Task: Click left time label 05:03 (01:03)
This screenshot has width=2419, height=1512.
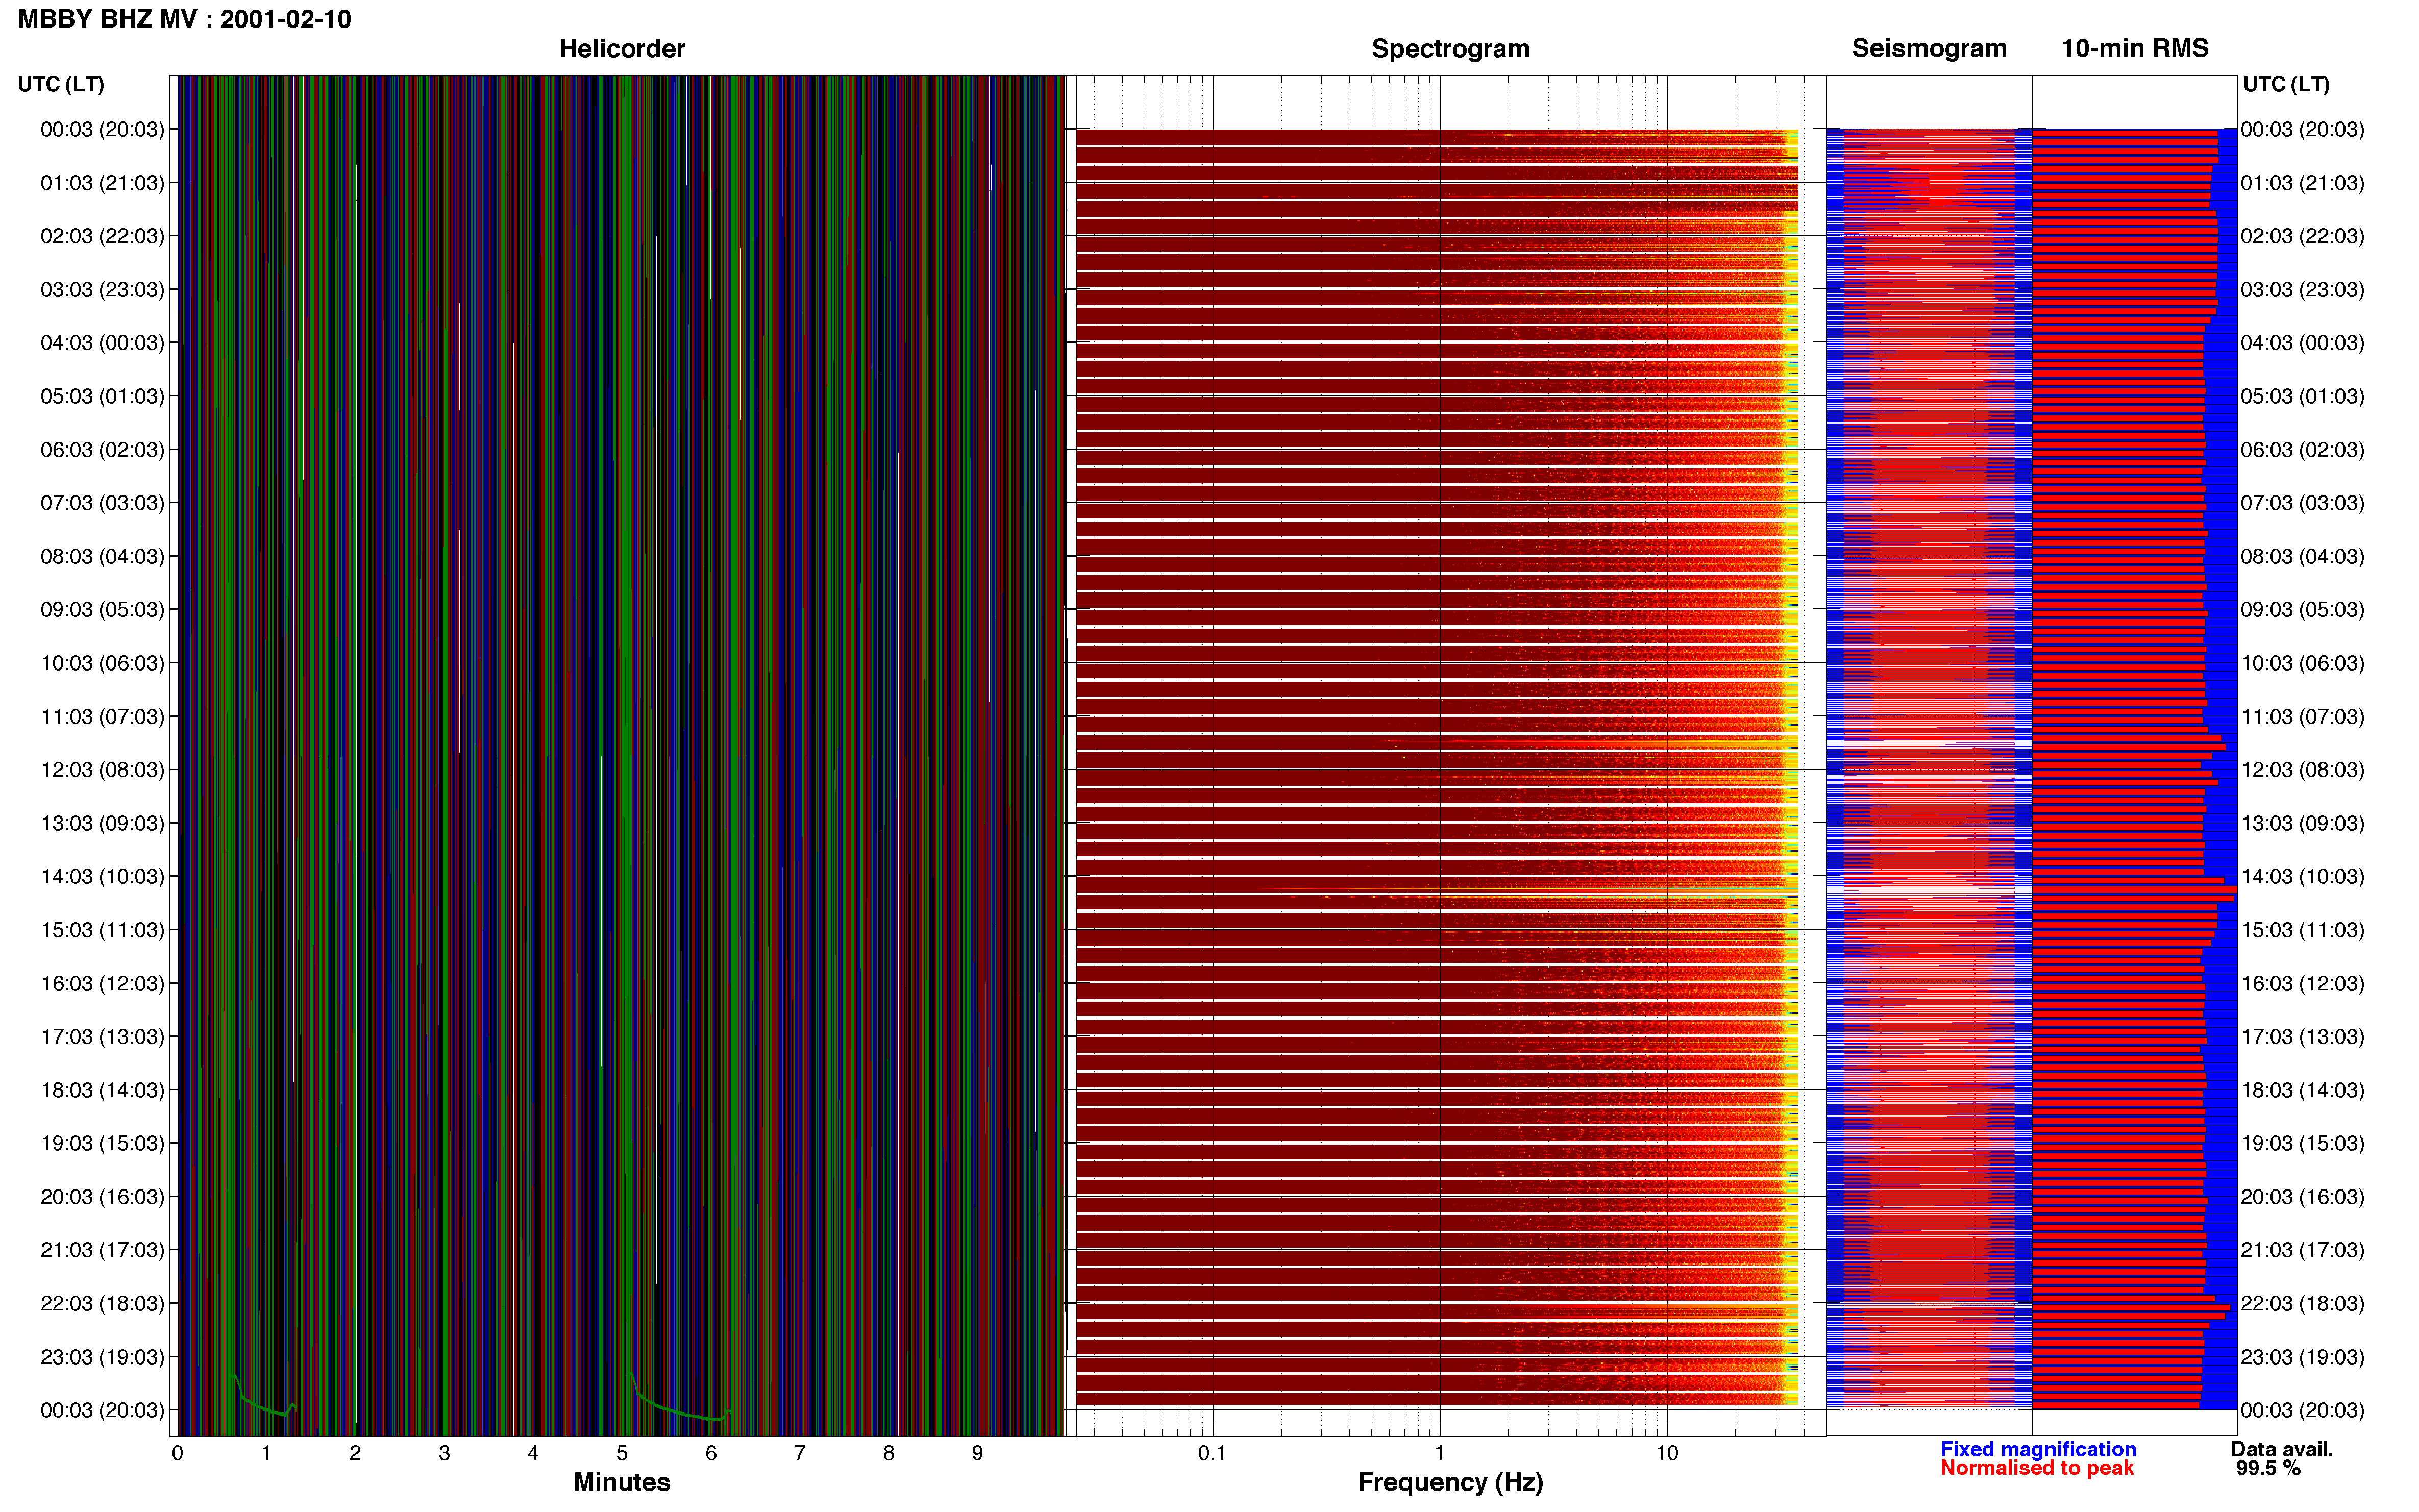Action: 102,396
